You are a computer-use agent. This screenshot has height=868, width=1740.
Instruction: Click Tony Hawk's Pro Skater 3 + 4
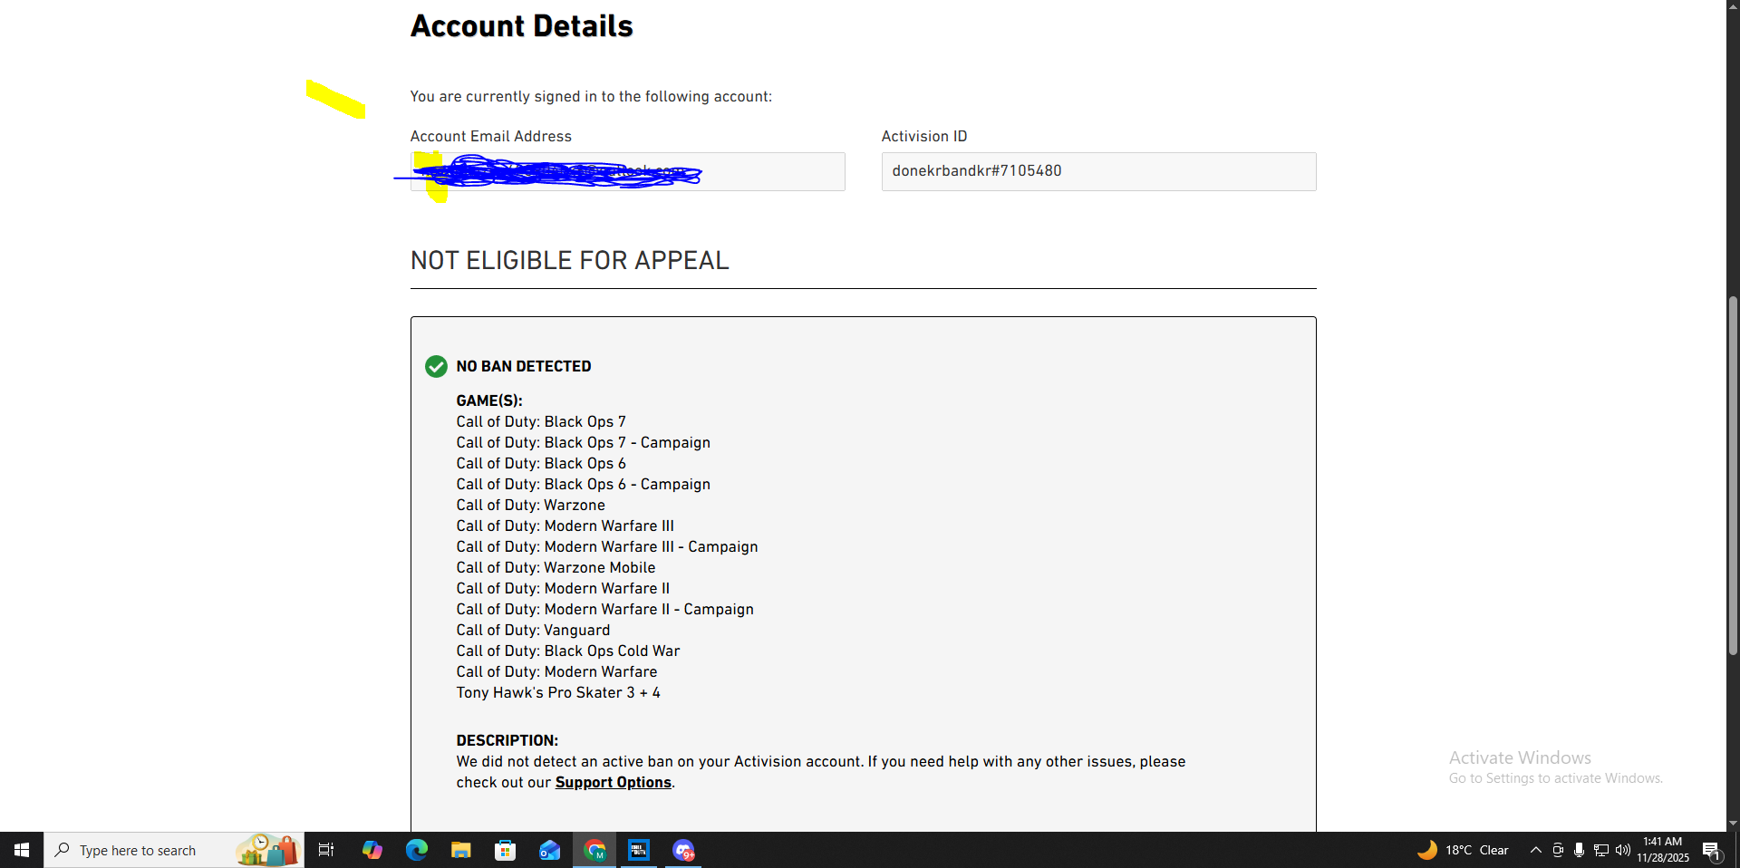tap(558, 692)
